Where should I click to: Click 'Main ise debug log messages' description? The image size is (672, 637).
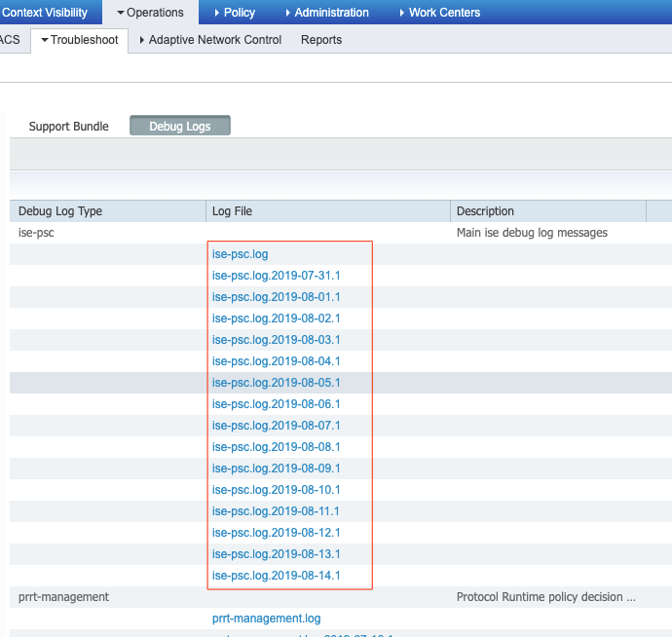pos(532,233)
